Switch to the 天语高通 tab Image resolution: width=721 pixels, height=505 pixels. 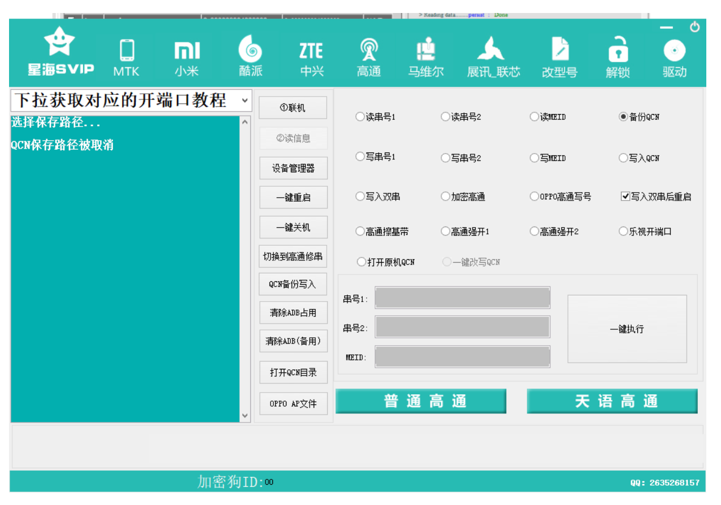tap(612, 401)
